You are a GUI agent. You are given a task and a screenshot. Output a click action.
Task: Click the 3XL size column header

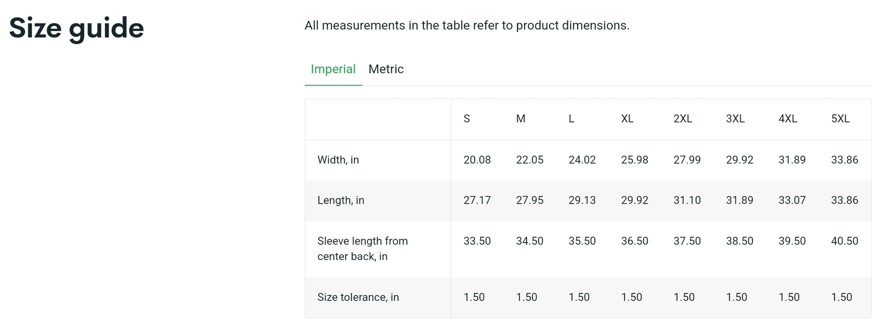coord(735,119)
